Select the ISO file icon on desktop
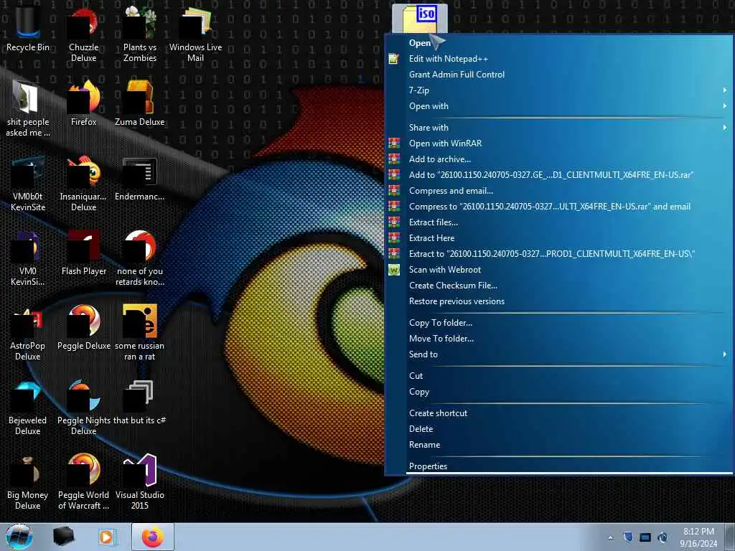The height and width of the screenshot is (551, 735). coord(419,19)
